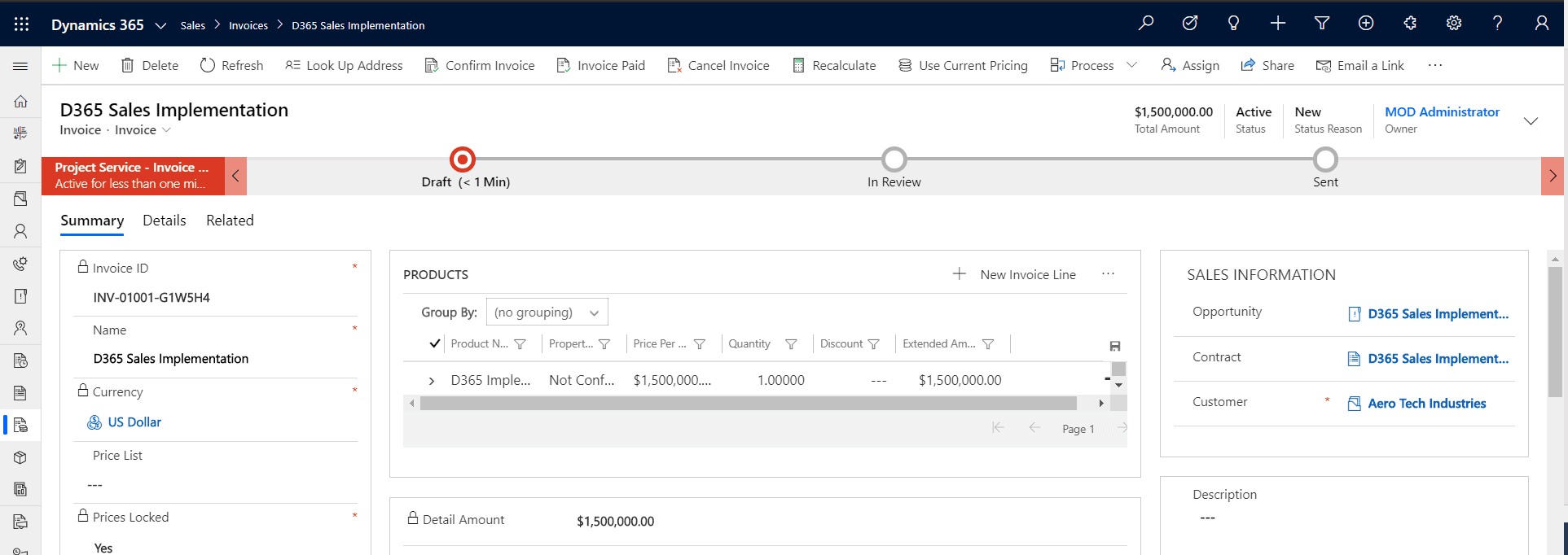
Task: Open the Dynamics 365 app switcher chevron
Action: pos(160,25)
